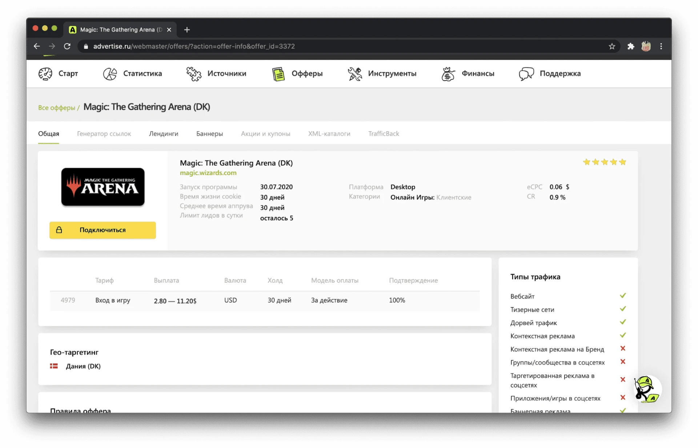This screenshot has width=698, height=448.
Task: Switch to the XML-каталоги tab
Action: click(329, 134)
